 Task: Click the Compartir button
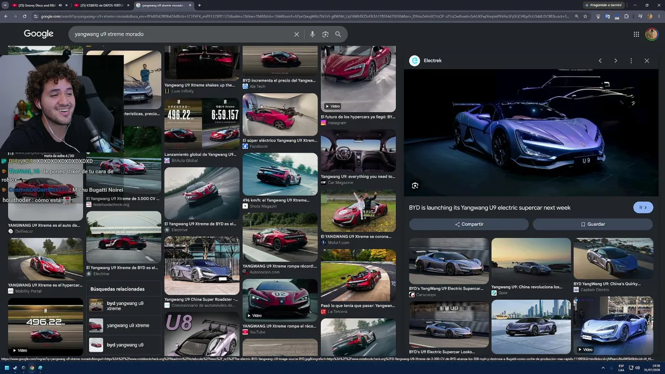469,224
